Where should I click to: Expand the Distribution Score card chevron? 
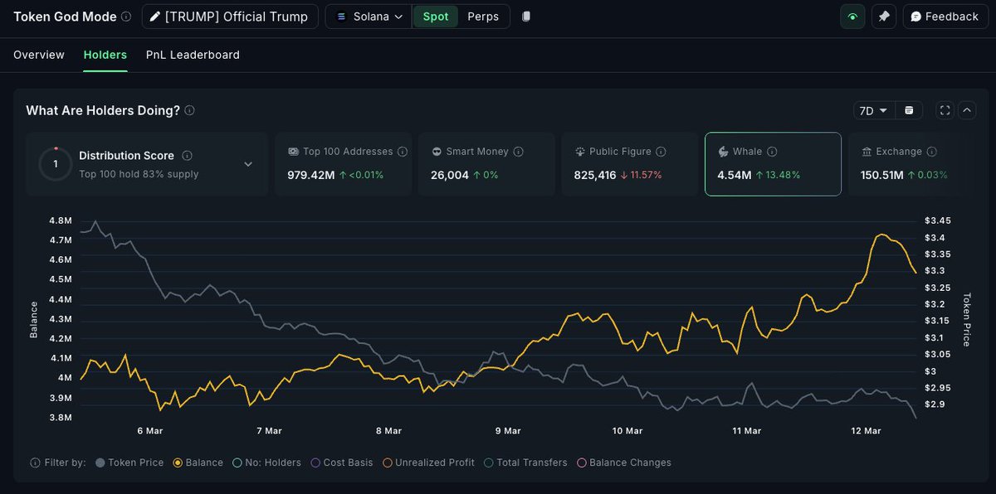click(248, 164)
